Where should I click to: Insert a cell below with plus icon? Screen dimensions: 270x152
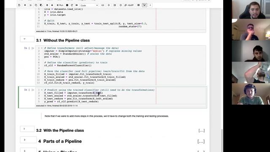coord(25,5)
